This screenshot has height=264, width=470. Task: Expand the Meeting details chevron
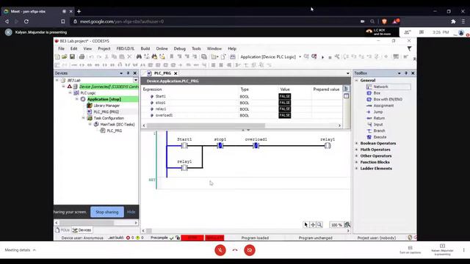point(35,250)
